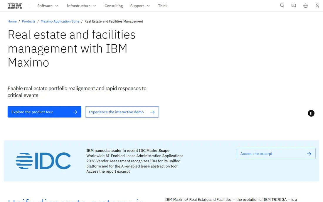Click Explore the product tour button
Screen dimensions: 323x202
pos(45,112)
